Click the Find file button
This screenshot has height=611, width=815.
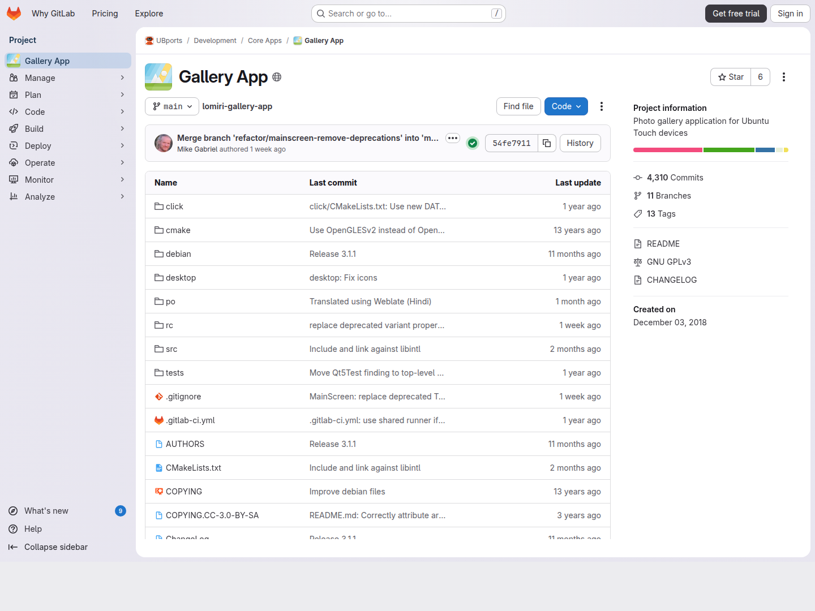coord(518,106)
